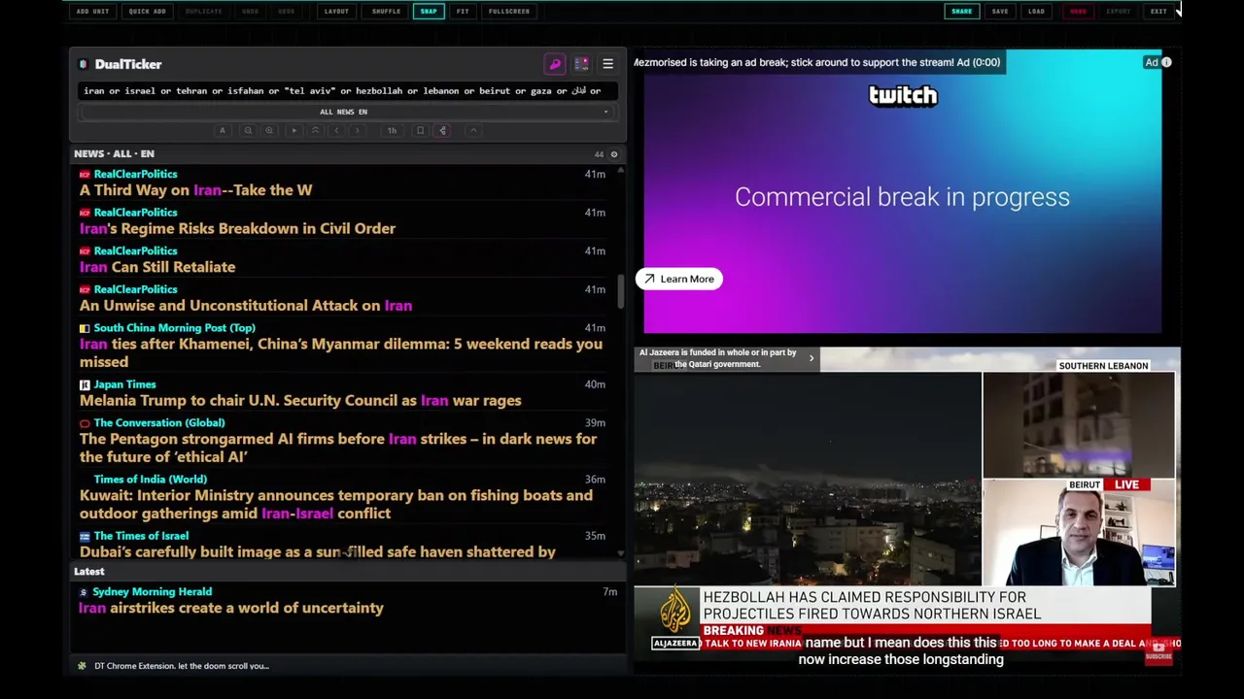Viewport: 1244px width, 699px height.
Task: Open settings gear next to count 44
Action: point(613,154)
